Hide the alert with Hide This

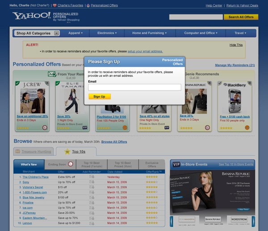pyautogui.click(x=236, y=45)
